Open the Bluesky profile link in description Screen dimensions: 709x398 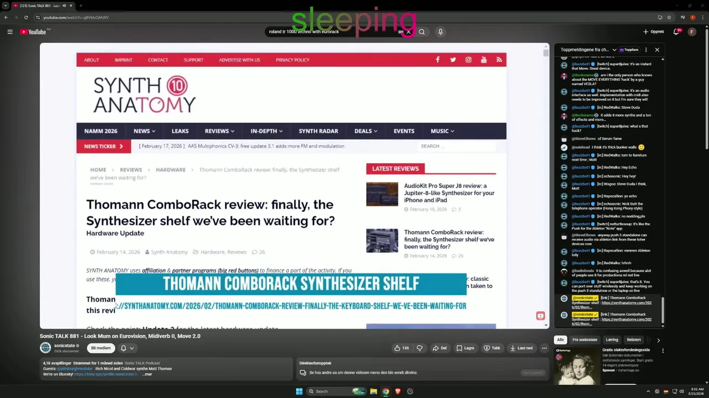point(105,374)
